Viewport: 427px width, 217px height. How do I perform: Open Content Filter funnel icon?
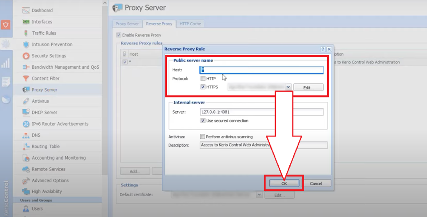tap(26, 79)
